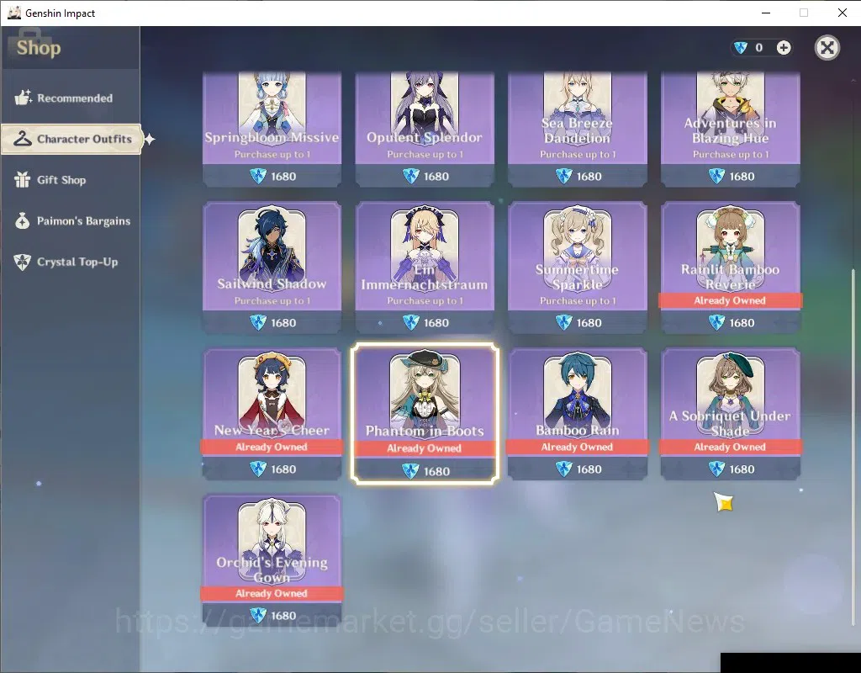
Task: Select the Character Outfits tab
Action: [71, 139]
